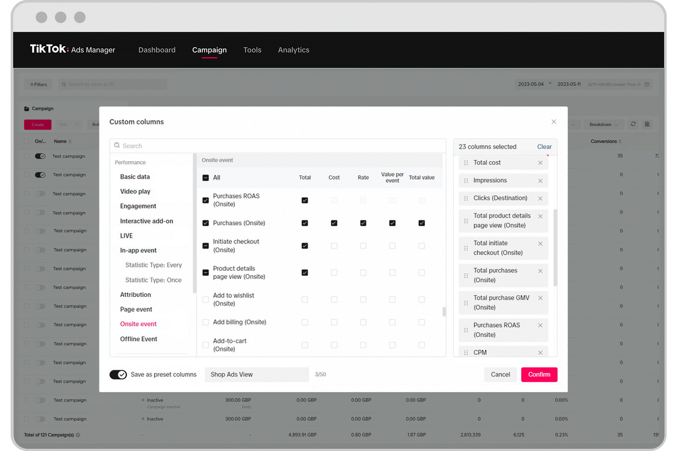Uncheck Purchases (Onsite) Cost checkbox

tap(334, 223)
